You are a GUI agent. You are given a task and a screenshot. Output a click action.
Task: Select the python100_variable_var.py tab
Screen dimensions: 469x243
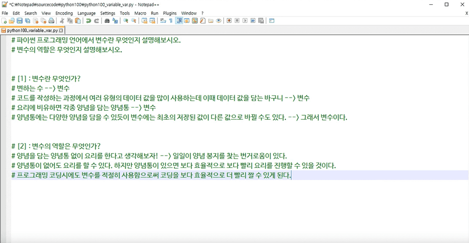[x=32, y=30]
